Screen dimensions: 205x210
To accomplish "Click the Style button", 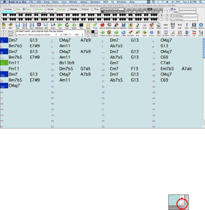I will pos(11,35).
